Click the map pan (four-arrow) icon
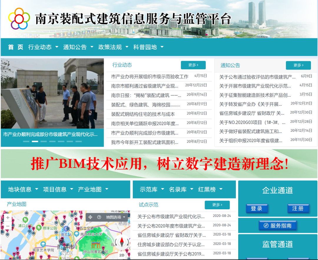 pyautogui.click(x=90, y=217)
